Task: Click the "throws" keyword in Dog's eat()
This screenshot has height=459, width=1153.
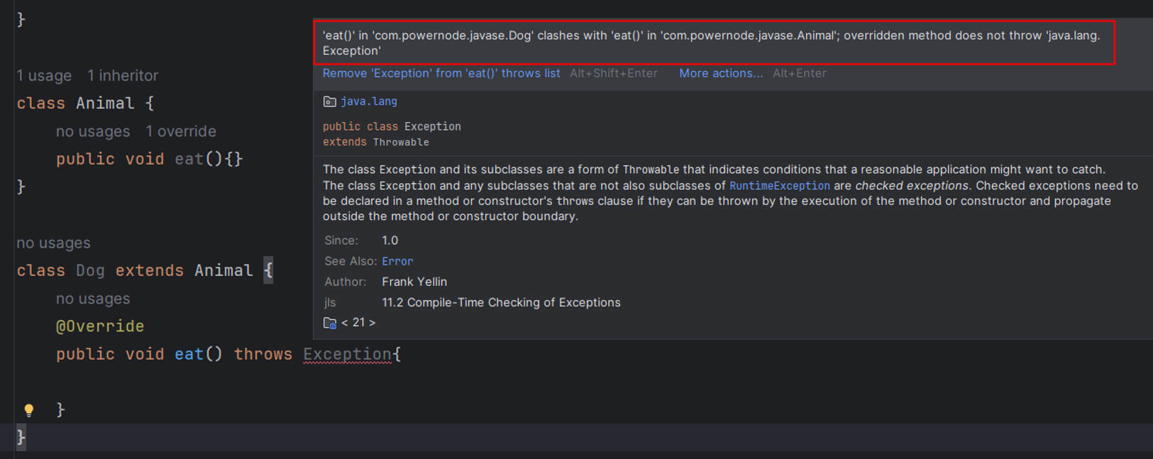Action: (x=263, y=354)
